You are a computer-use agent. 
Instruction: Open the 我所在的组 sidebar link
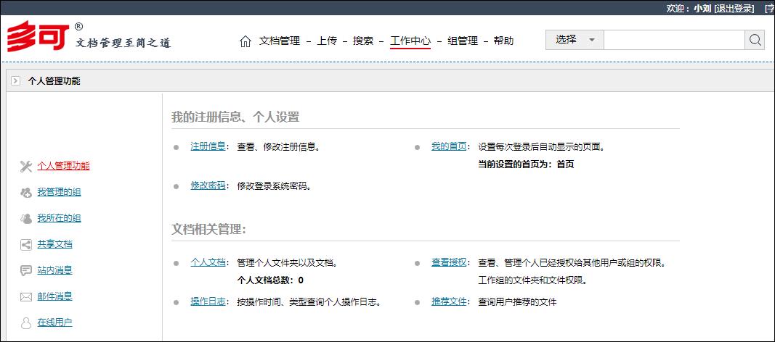[59, 218]
